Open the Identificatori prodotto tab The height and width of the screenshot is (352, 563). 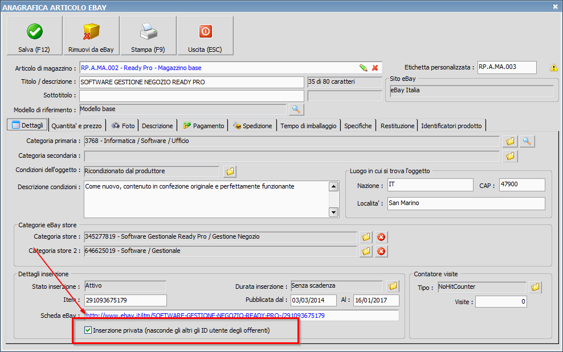[451, 126]
